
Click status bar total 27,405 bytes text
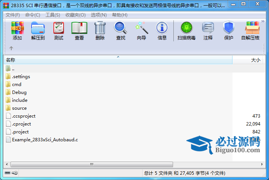point(185,173)
